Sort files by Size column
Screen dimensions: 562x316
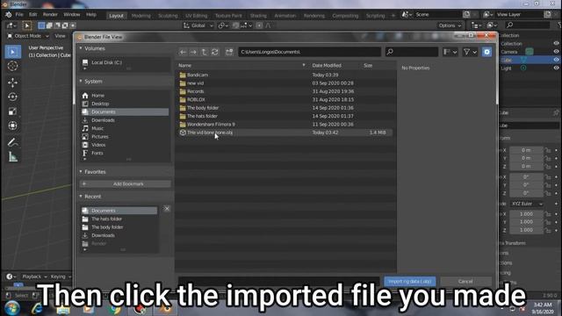(368, 66)
